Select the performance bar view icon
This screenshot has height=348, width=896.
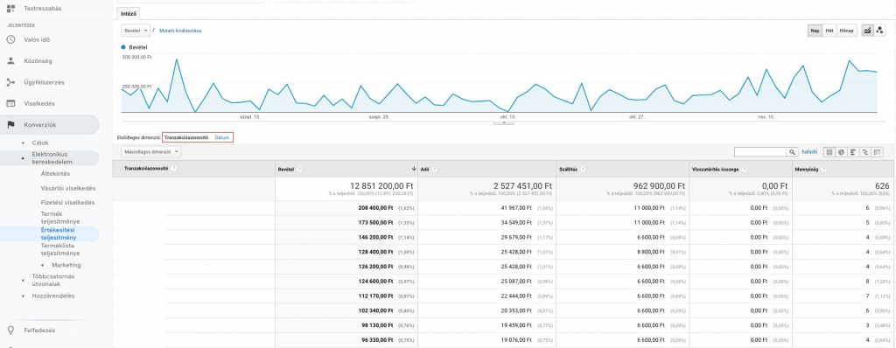pyautogui.click(x=853, y=152)
